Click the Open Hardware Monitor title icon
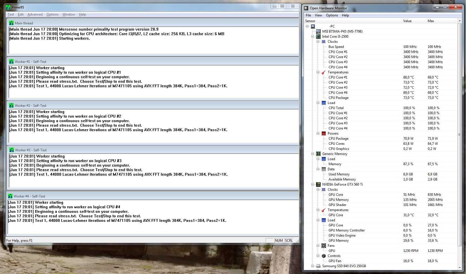466x274 pixels. click(306, 8)
